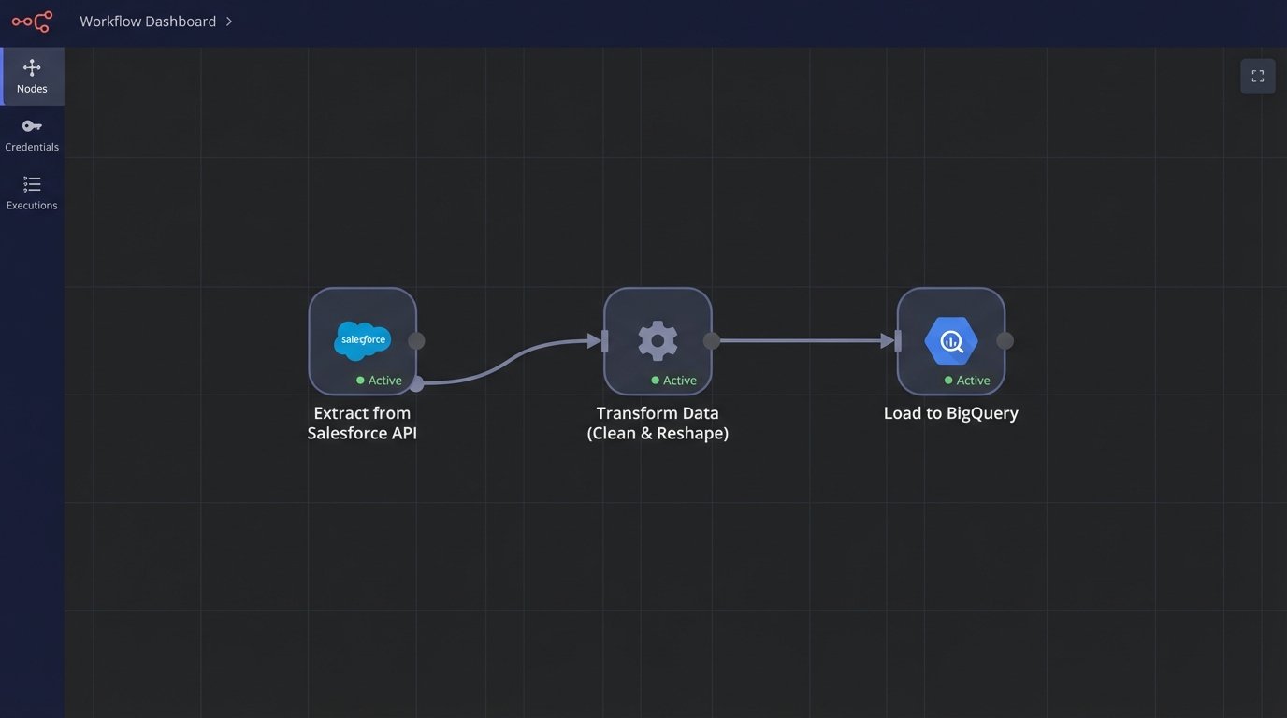Select the Load to BigQuery node label
Viewport: 1287px width, 718px height.
click(950, 412)
